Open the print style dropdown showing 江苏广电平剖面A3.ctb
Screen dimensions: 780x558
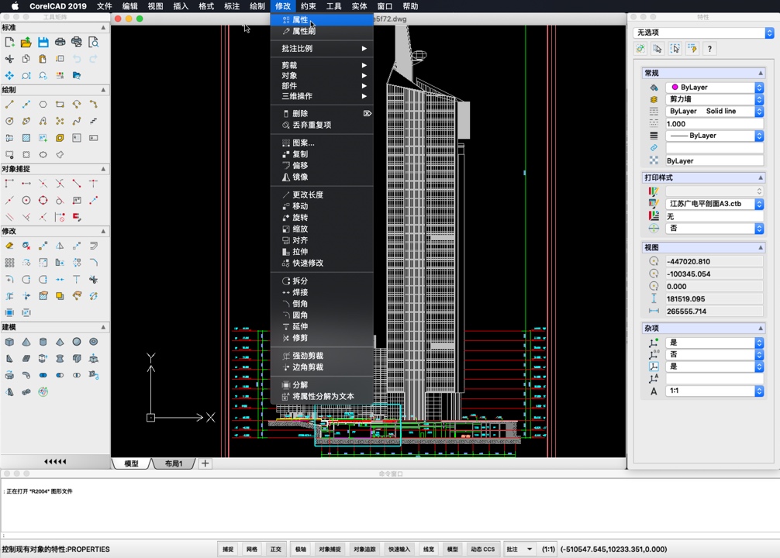[760, 204]
